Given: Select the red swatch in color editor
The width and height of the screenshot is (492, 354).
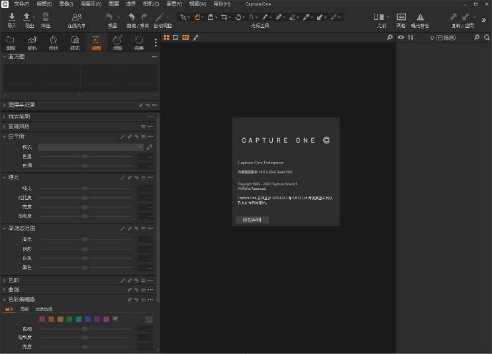Looking at the screenshot, I should [x=42, y=320].
